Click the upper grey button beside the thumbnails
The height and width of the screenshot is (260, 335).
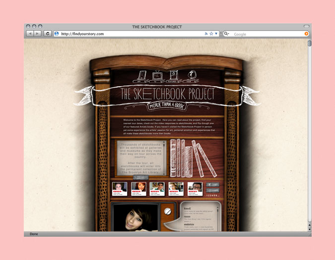click(x=213, y=185)
